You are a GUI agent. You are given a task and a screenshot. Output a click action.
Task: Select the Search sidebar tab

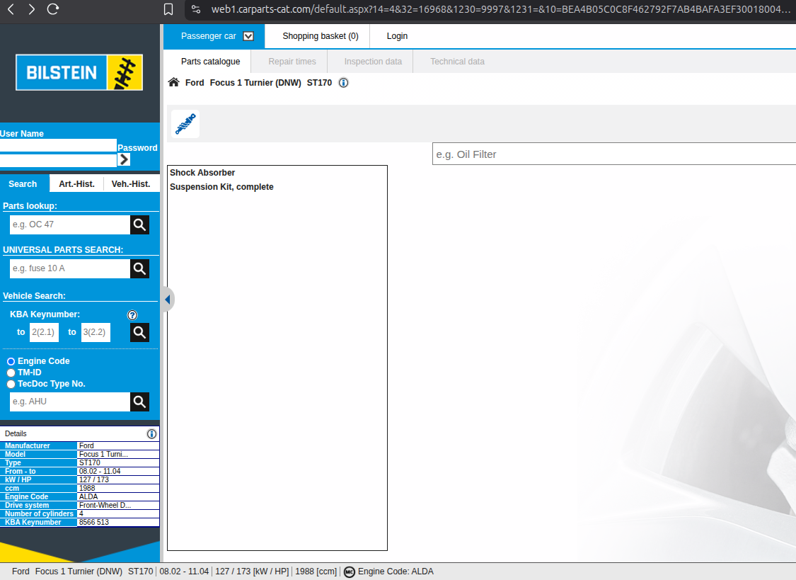click(x=23, y=184)
